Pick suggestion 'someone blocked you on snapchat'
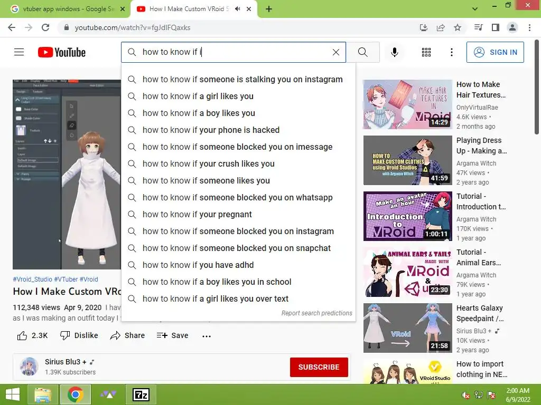The image size is (541, 405). pos(238,248)
